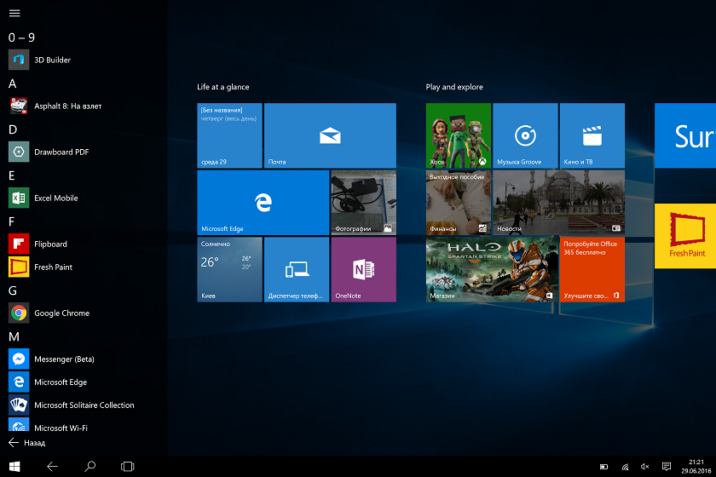The height and width of the screenshot is (477, 716).
Task: Click the letter M group header
Action: [x=14, y=336]
